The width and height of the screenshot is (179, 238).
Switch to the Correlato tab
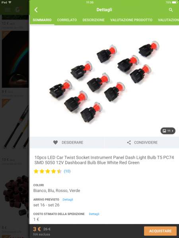pyautogui.click(x=67, y=20)
